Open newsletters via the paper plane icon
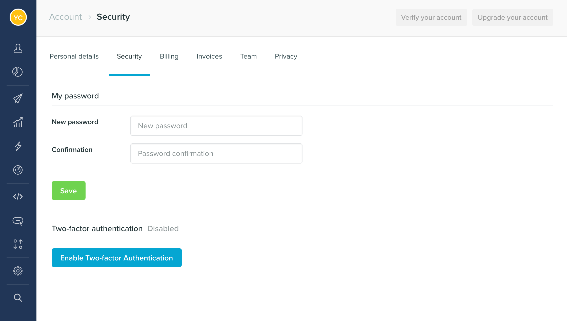The width and height of the screenshot is (567, 321). point(18,98)
